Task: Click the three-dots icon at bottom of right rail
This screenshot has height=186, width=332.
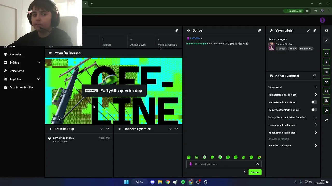Action: [x=327, y=120]
